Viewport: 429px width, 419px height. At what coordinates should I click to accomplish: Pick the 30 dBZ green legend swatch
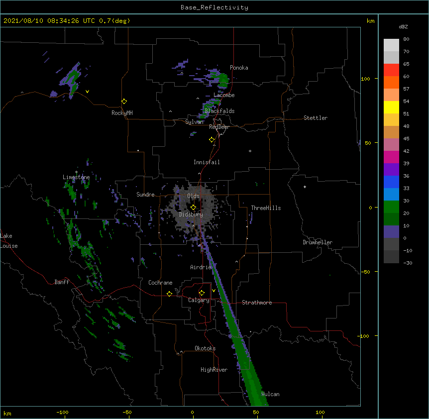coord(391,207)
